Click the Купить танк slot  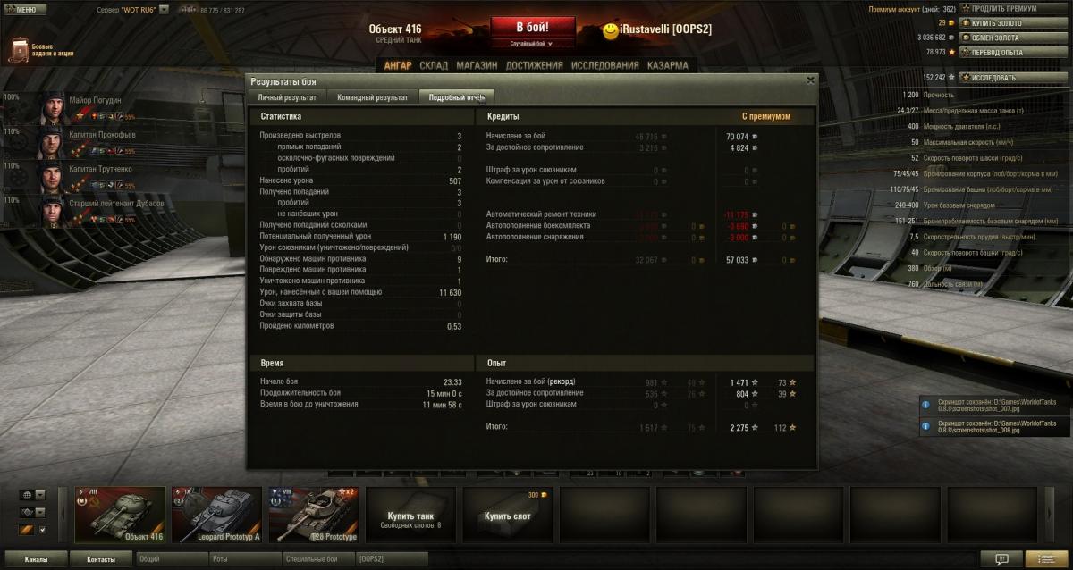click(x=410, y=515)
